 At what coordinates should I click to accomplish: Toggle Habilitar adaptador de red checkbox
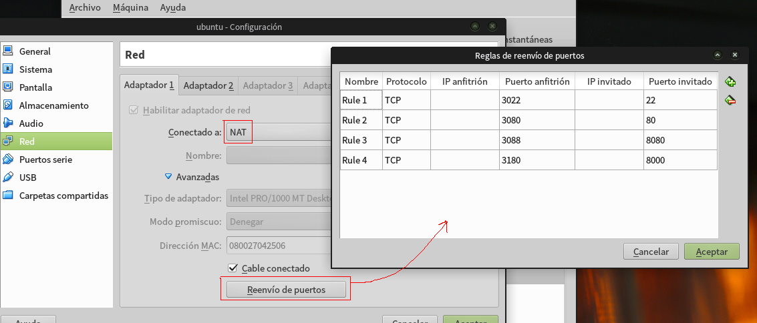(134, 110)
